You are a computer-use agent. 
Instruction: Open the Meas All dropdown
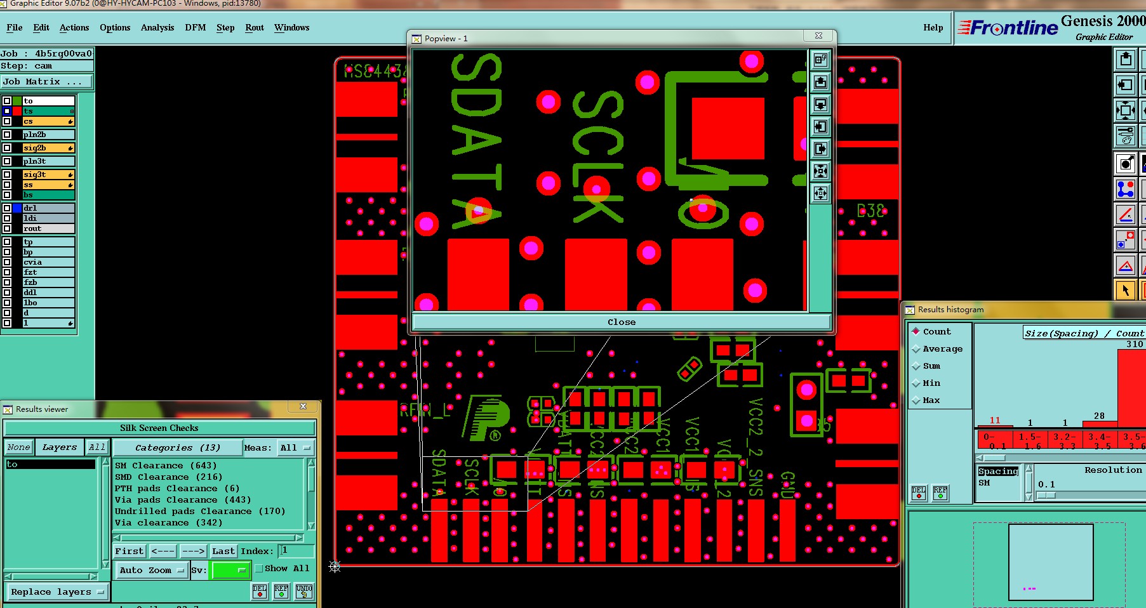295,447
